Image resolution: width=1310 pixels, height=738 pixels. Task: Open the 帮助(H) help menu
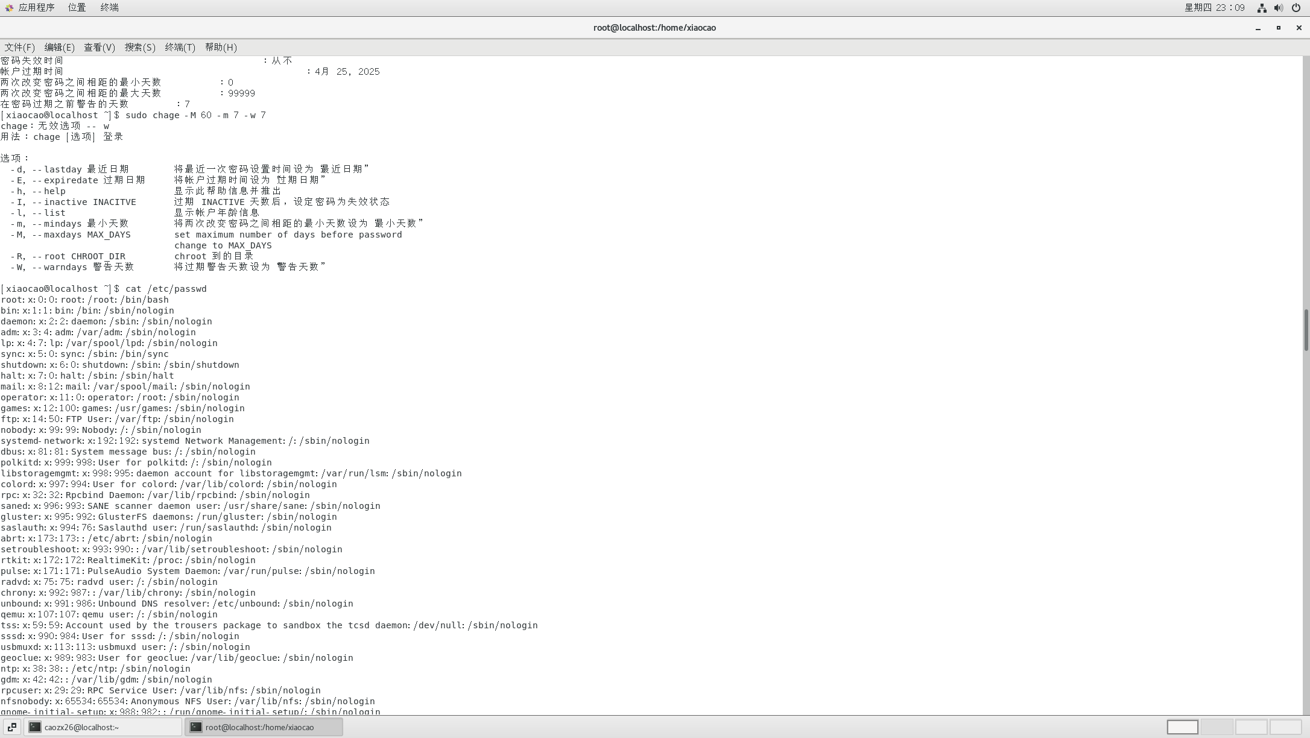pos(221,47)
